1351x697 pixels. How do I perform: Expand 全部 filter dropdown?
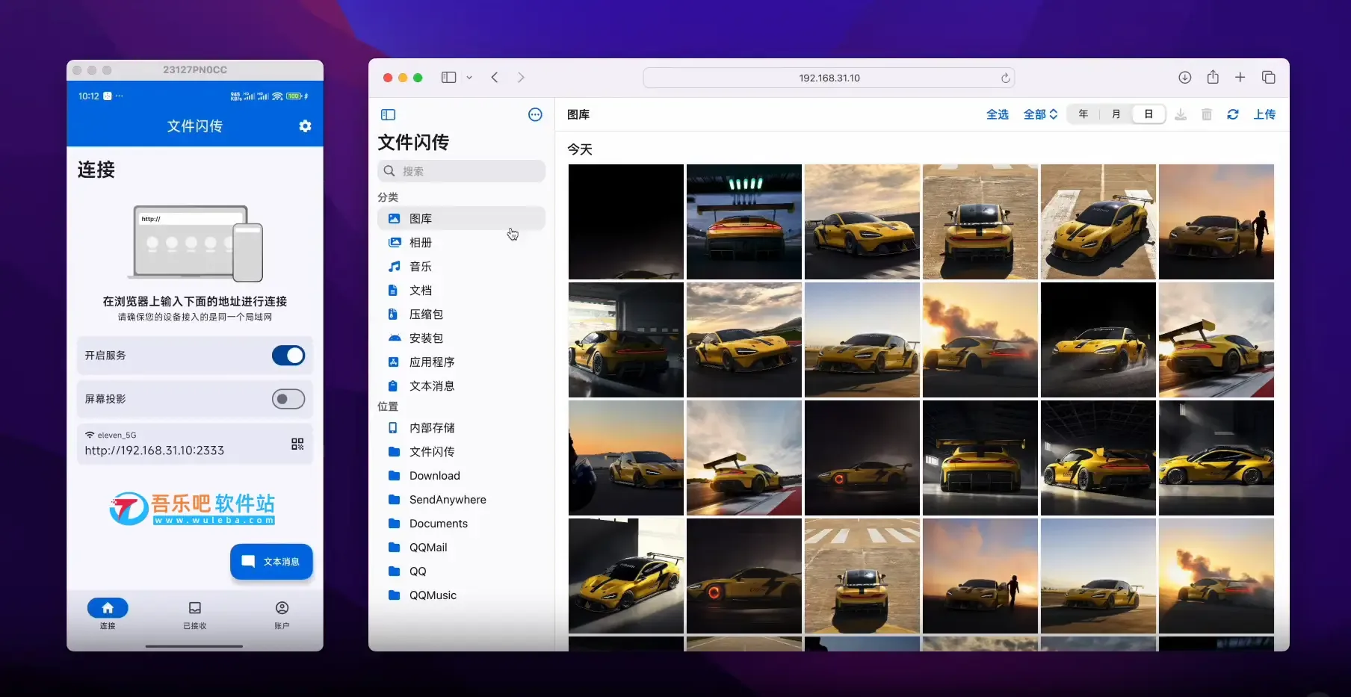[1040, 114]
